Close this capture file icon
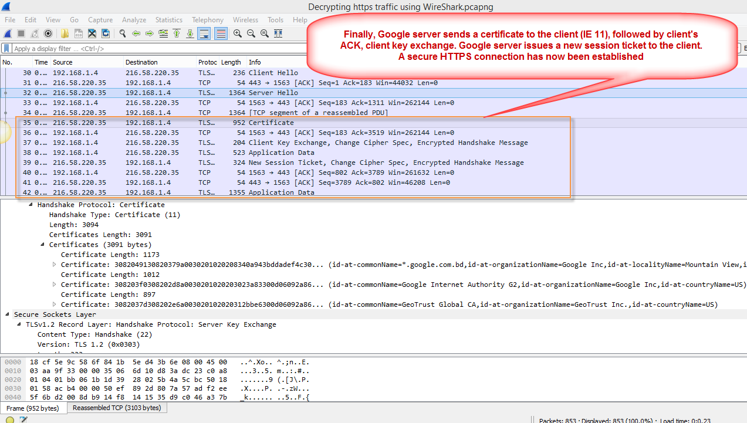This screenshot has height=423, width=747. point(92,33)
